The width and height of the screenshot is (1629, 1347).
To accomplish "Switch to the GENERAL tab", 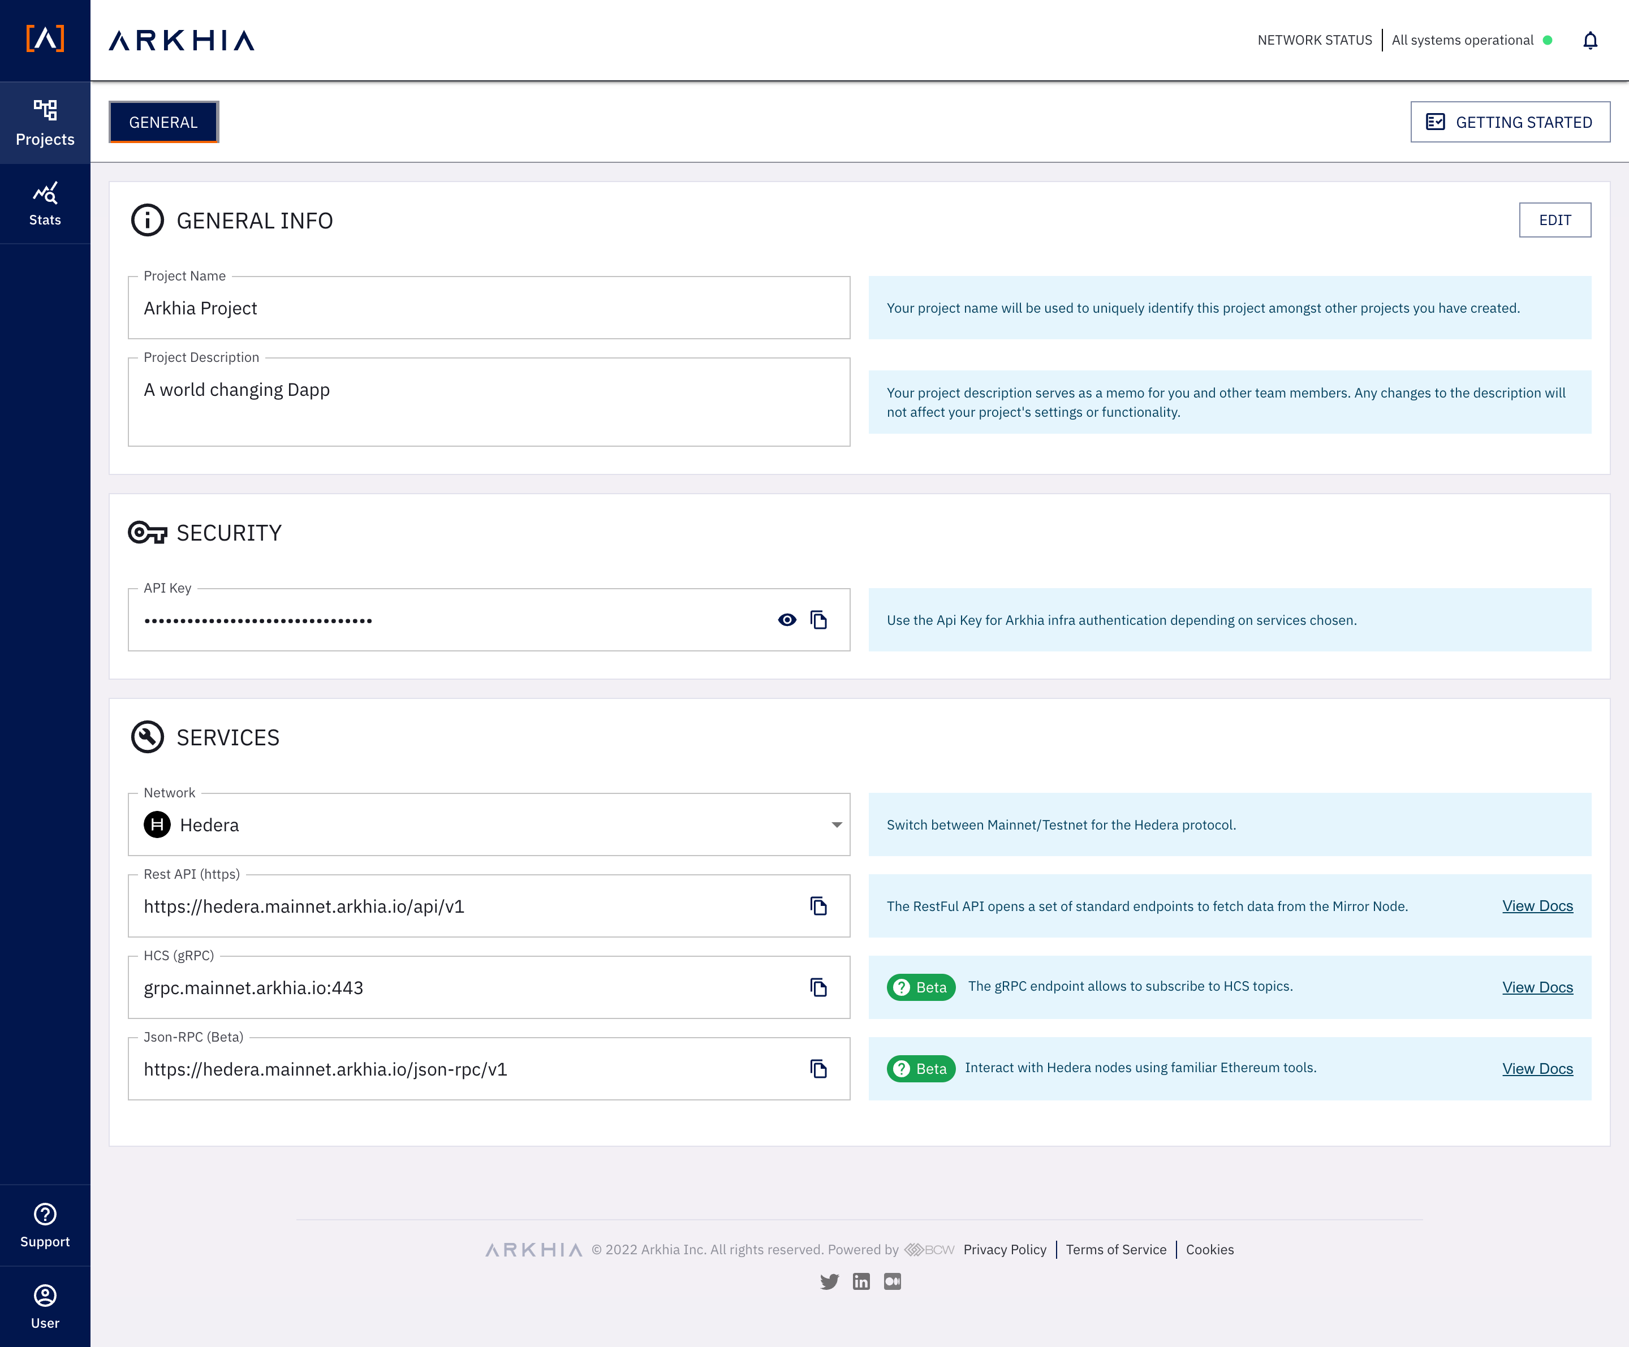I will tap(163, 122).
